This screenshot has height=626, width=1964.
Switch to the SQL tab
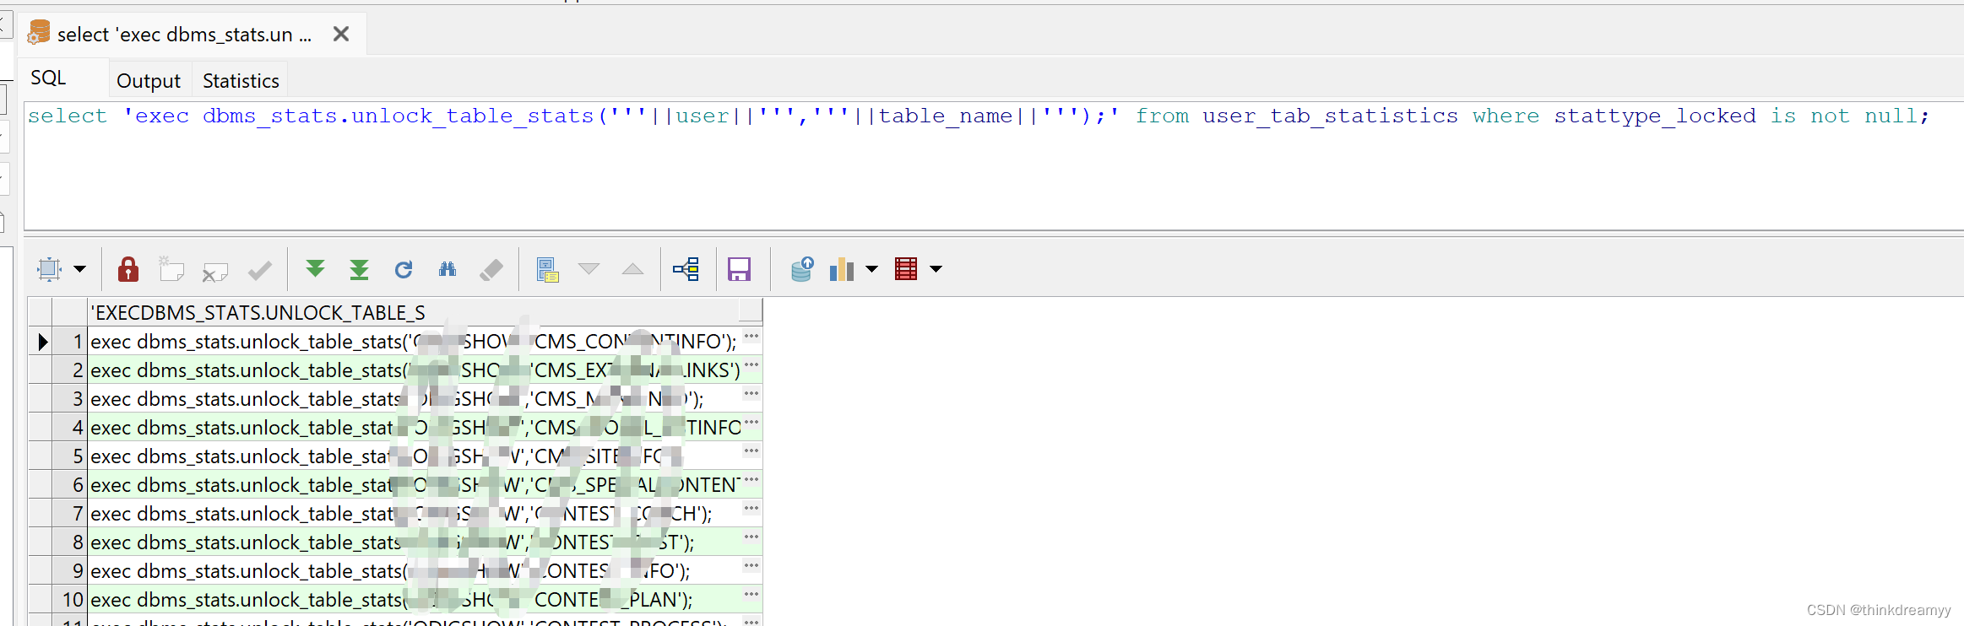[x=48, y=78]
